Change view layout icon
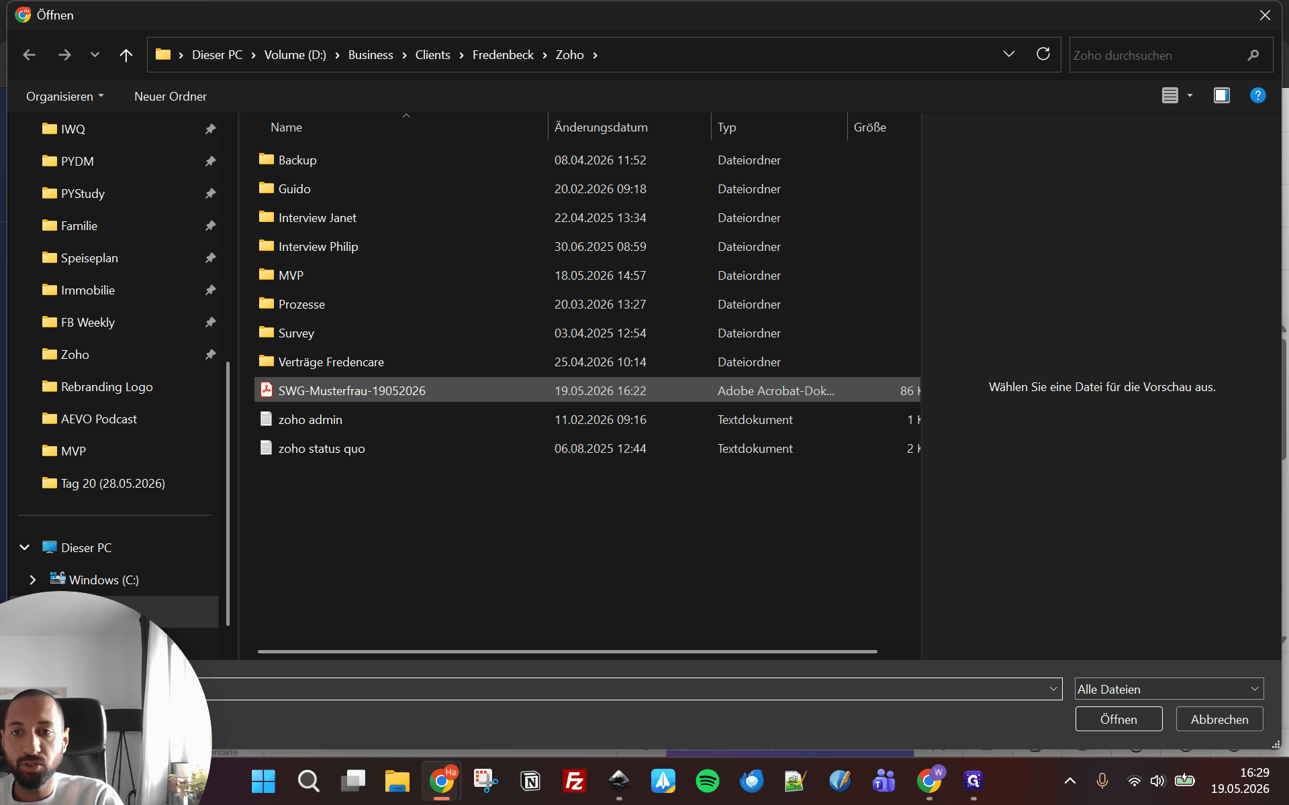This screenshot has height=805, width=1289. tap(1170, 95)
